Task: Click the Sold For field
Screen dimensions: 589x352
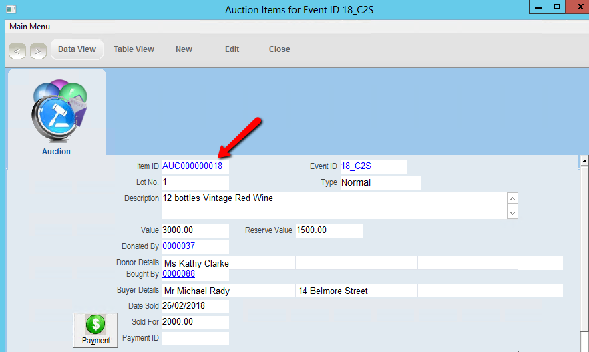Action: tap(195, 322)
